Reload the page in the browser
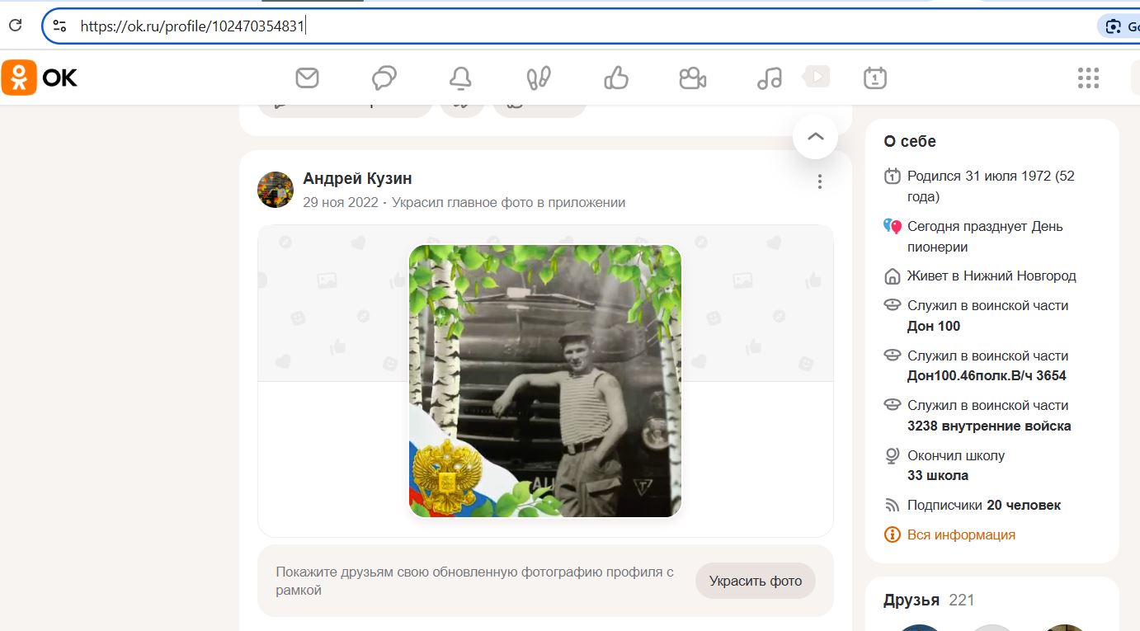This screenshot has width=1140, height=631. (16, 26)
